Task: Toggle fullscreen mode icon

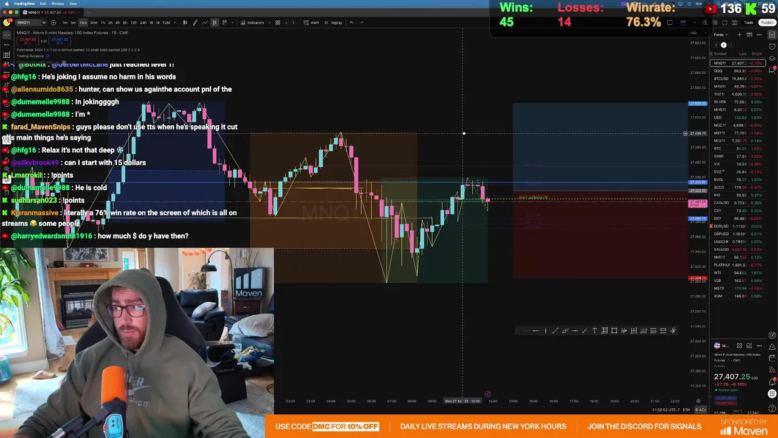Action: click(725, 23)
